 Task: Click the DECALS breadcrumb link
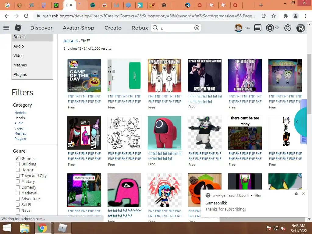pyautogui.click(x=70, y=41)
